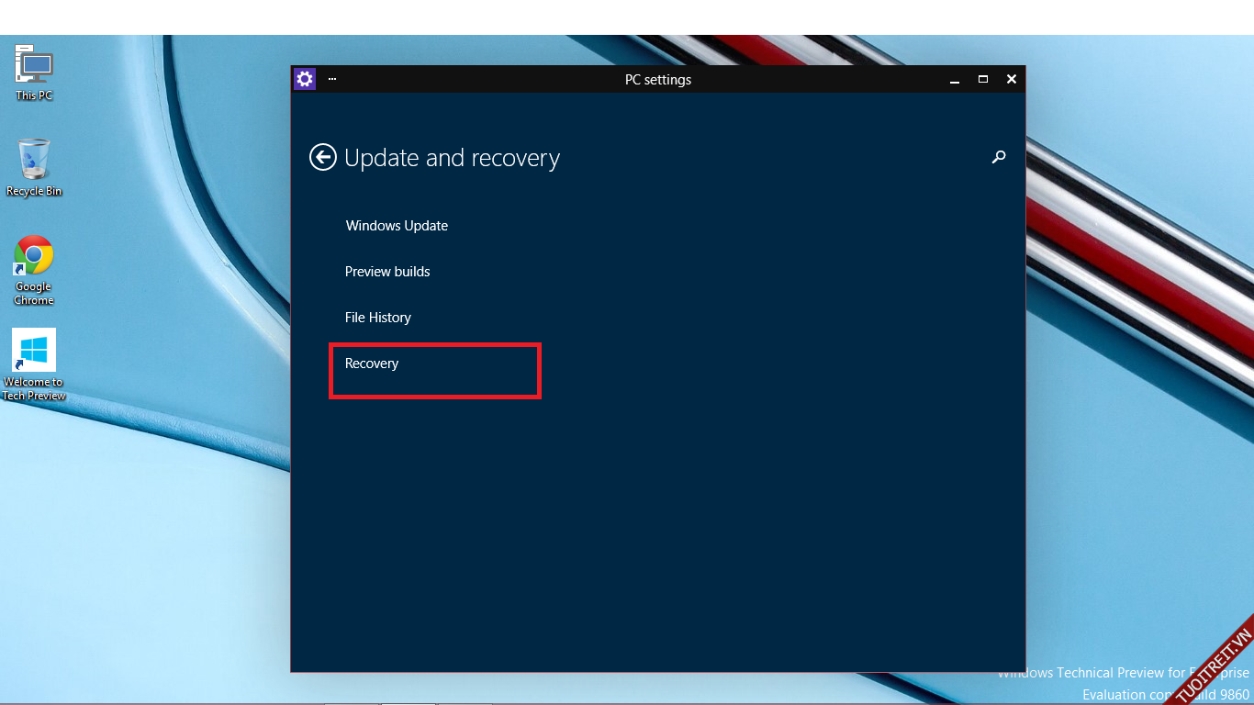Go to File History settings
This screenshot has height=705, width=1254.
[378, 318]
